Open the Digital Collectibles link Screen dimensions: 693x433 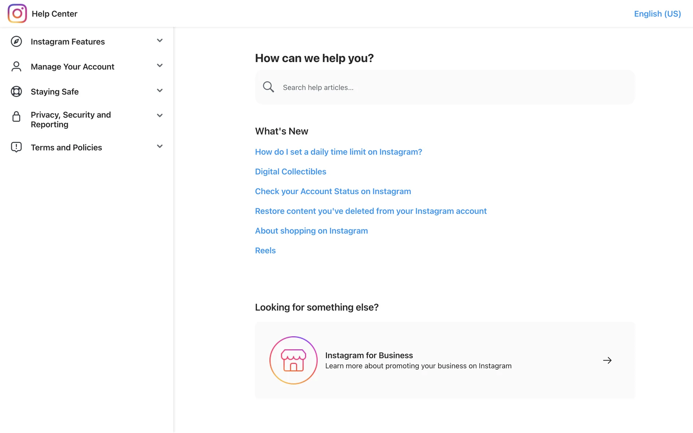pyautogui.click(x=290, y=171)
